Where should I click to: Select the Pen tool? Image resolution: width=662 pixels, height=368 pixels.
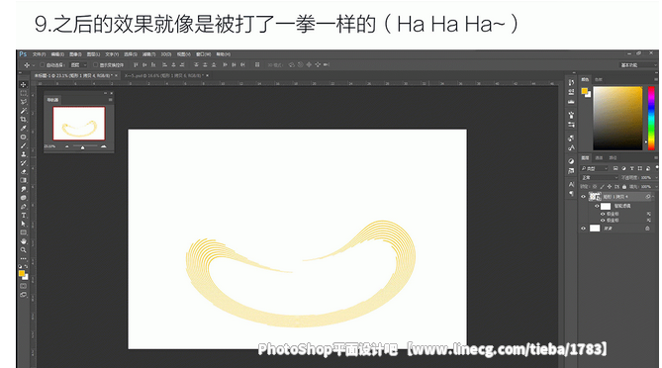click(x=23, y=207)
